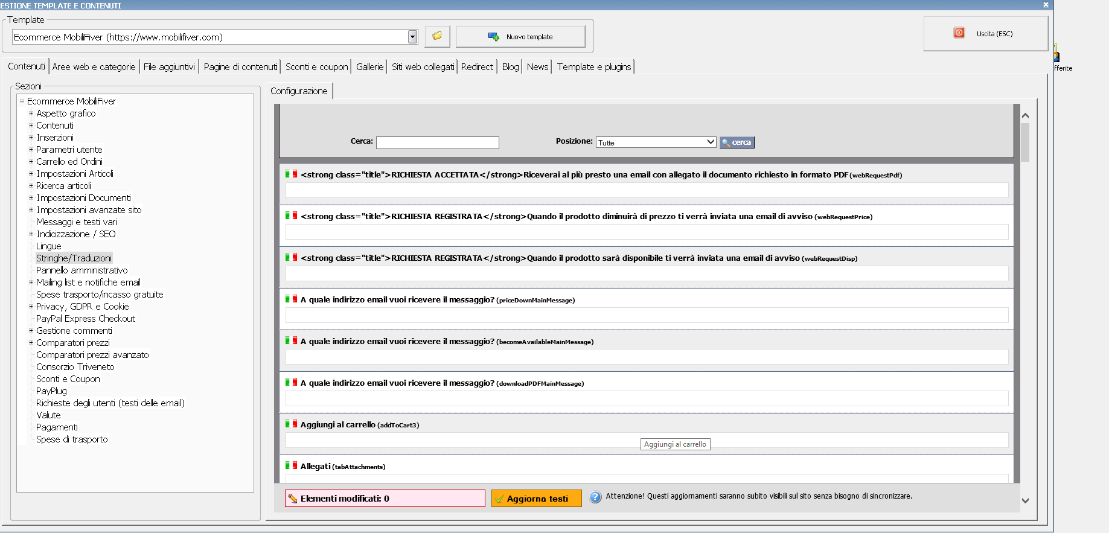The image size is (1109, 533).
Task: Expand the Privacy, GDPR e Cookie node
Action: 31,307
